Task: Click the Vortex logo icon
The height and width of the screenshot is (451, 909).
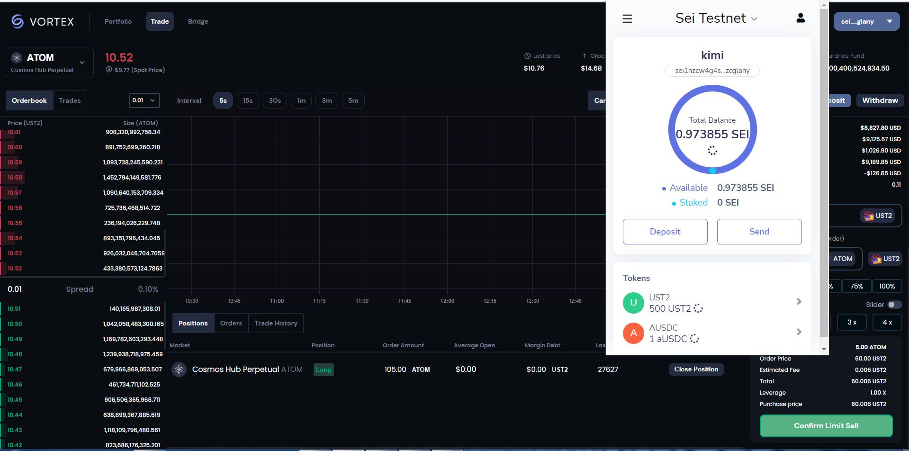Action: point(18,21)
